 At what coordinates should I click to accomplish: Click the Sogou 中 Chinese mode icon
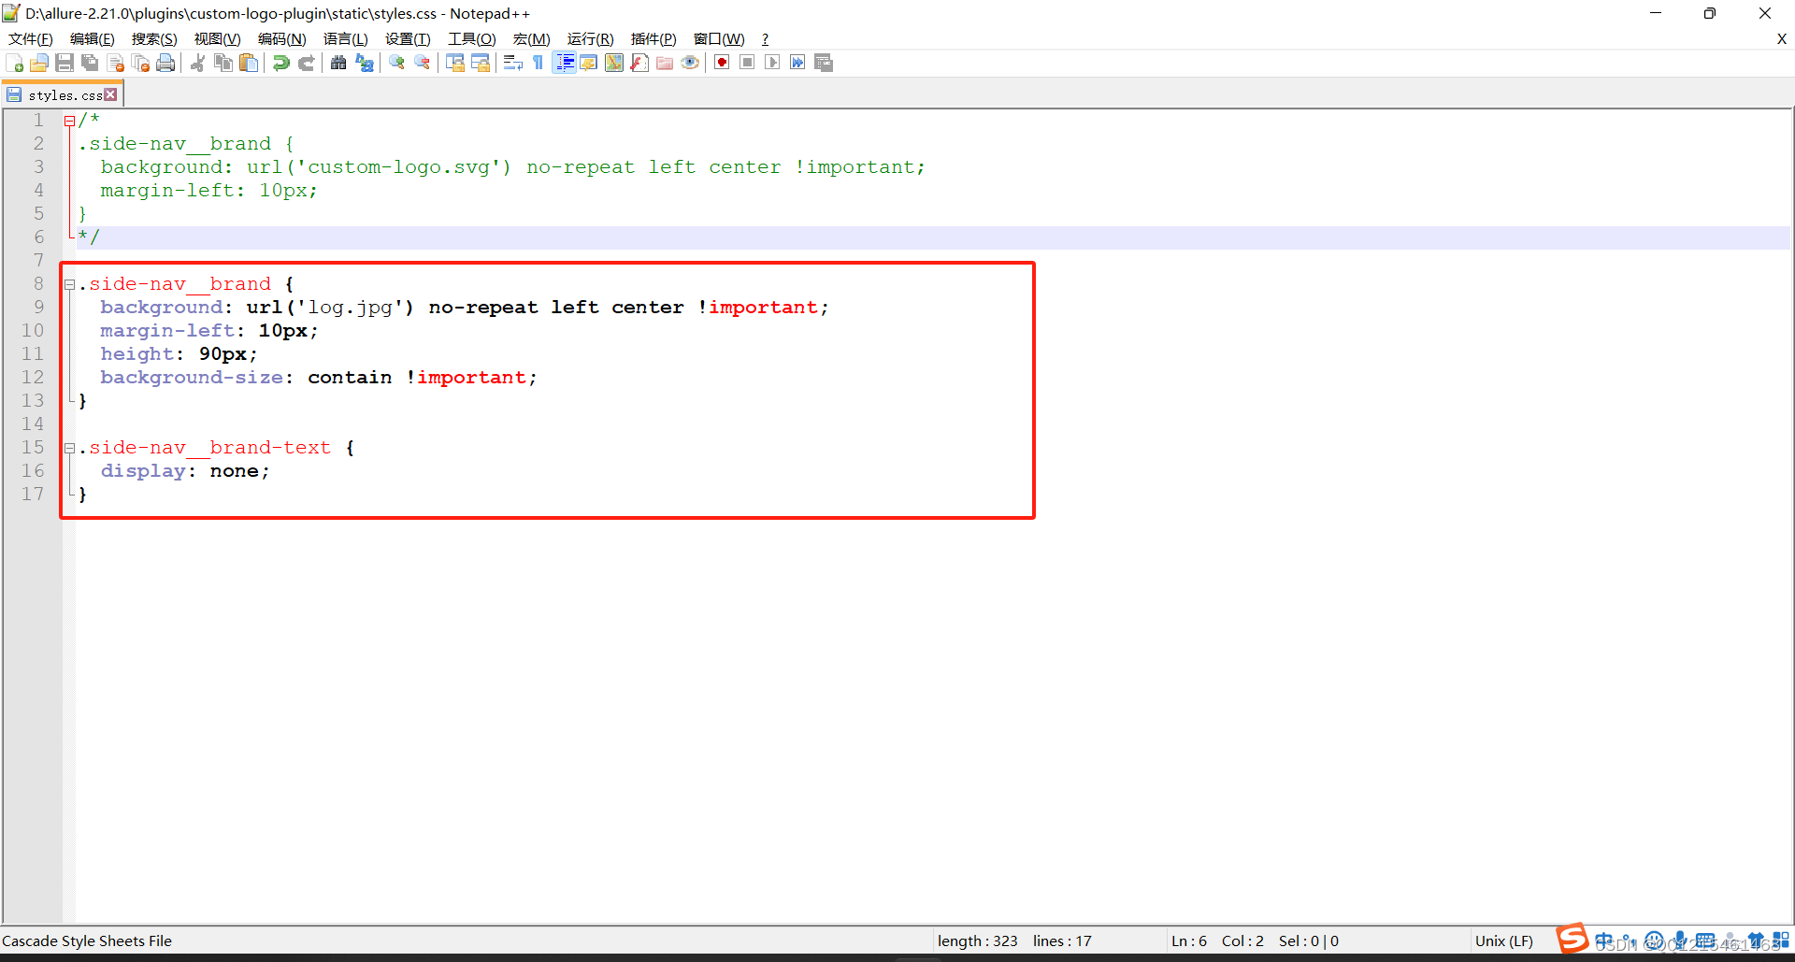pos(1603,940)
